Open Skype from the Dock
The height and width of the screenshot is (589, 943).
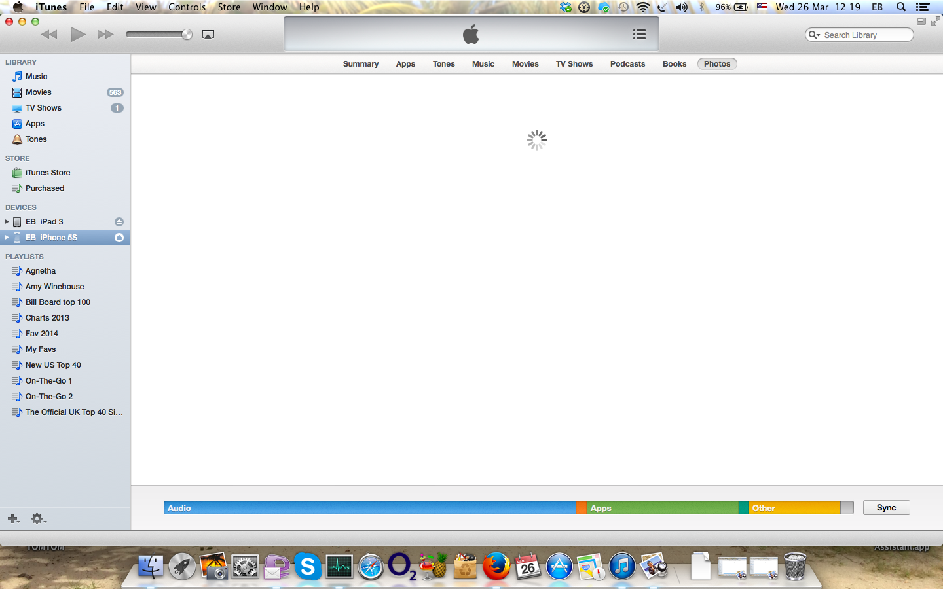308,566
